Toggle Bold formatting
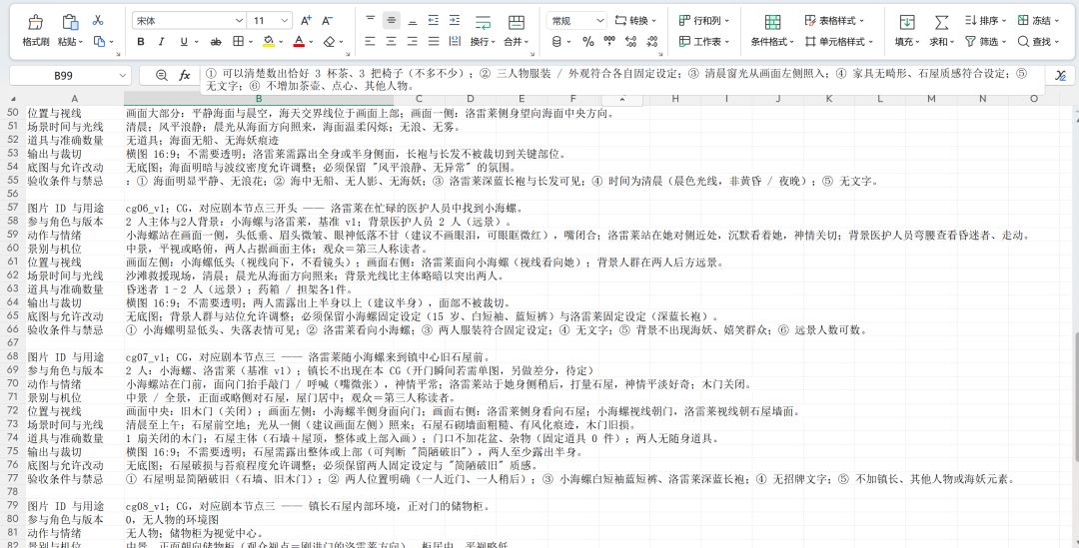The height and width of the screenshot is (548, 1079). (x=141, y=42)
